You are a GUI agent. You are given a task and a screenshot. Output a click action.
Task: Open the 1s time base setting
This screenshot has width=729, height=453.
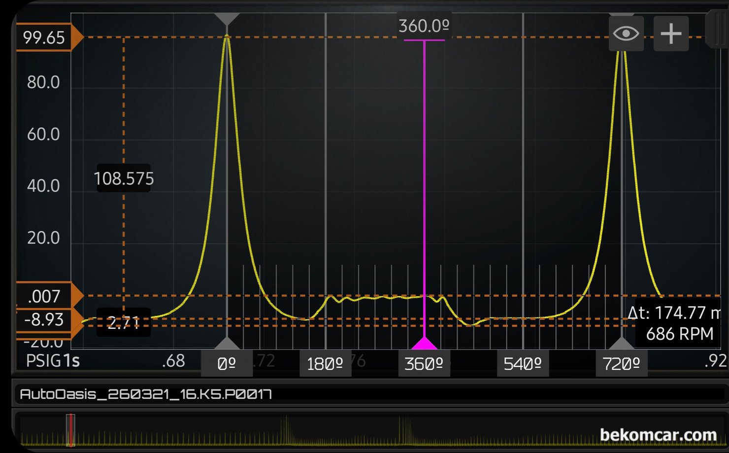[x=71, y=361]
